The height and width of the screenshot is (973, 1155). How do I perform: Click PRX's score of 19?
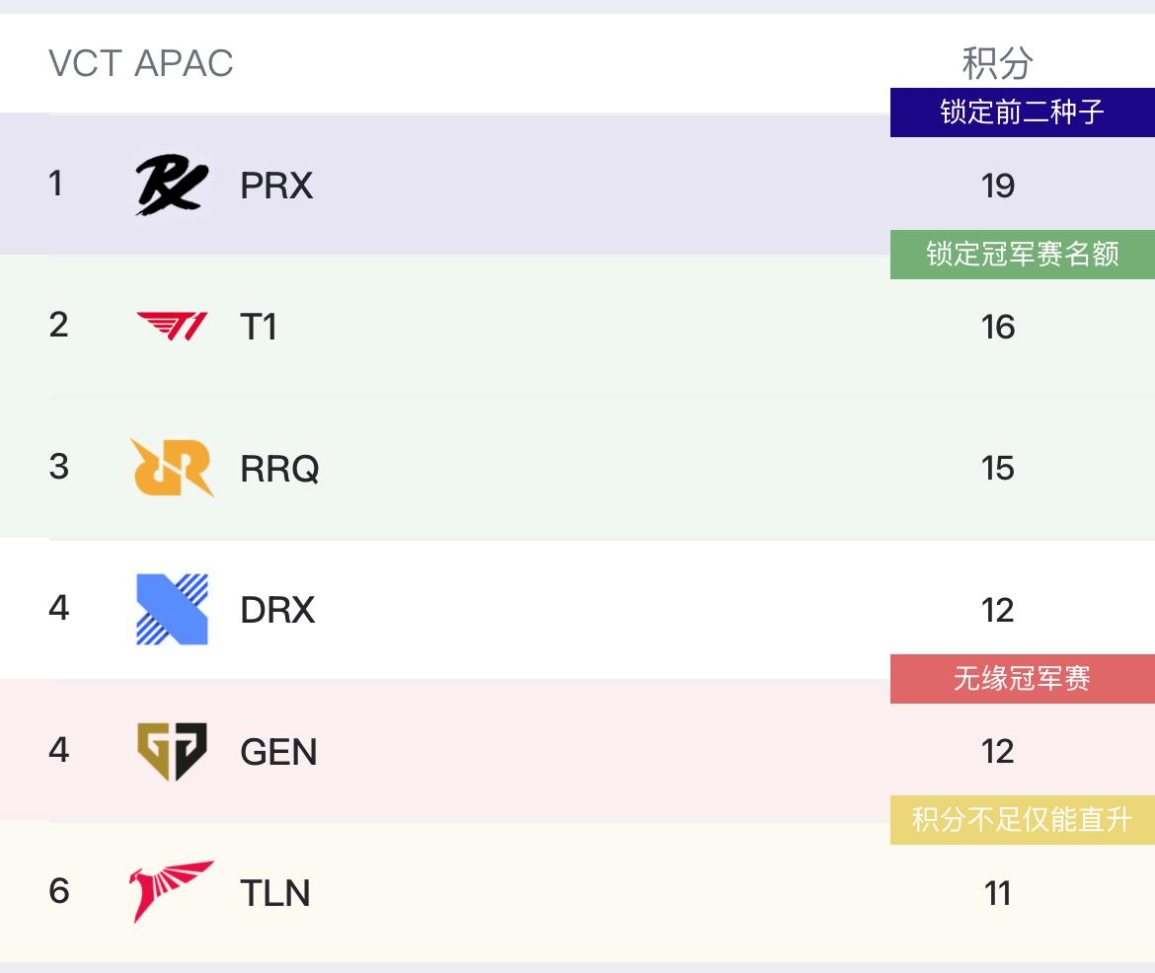[998, 186]
